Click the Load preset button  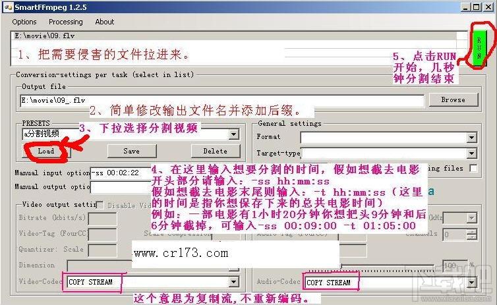coord(46,151)
